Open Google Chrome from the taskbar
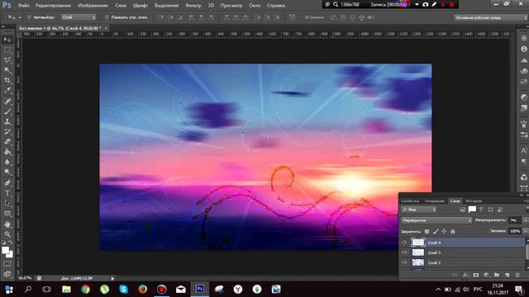Image resolution: width=529 pixels, height=297 pixels. 85,290
